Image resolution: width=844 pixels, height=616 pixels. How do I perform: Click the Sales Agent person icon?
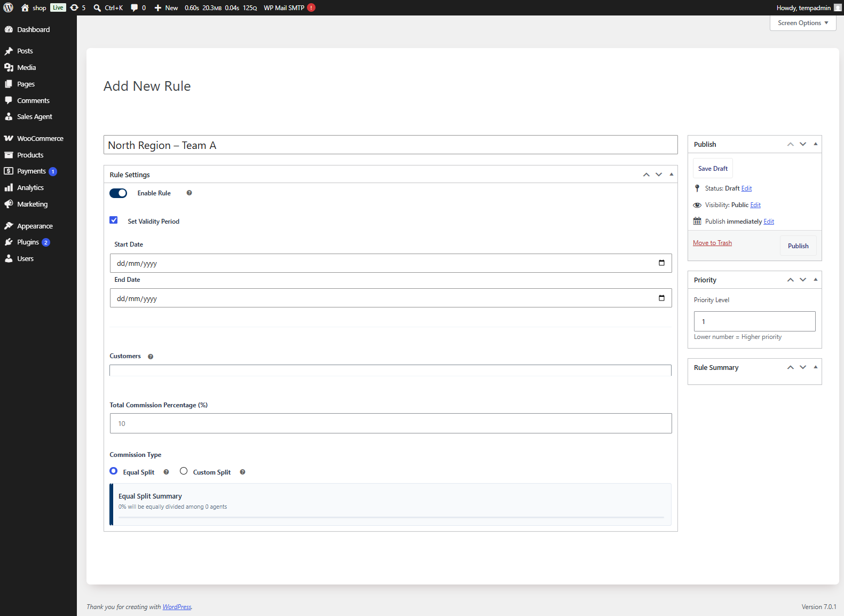(9, 116)
